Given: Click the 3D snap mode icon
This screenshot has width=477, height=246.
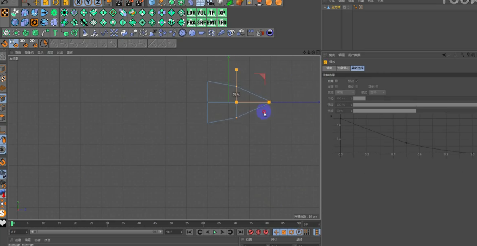Looking at the screenshot, I should [24, 43].
